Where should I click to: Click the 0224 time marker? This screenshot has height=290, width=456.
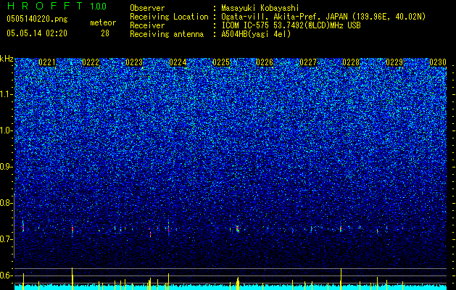(178, 62)
